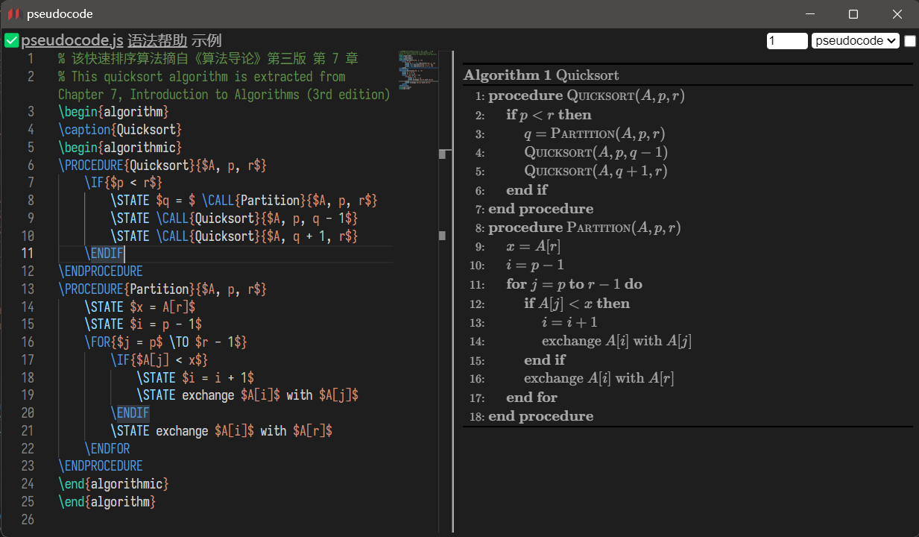Click the \begin{algorithmic} line in editor
Image resolution: width=919 pixels, height=537 pixels.
(120, 148)
